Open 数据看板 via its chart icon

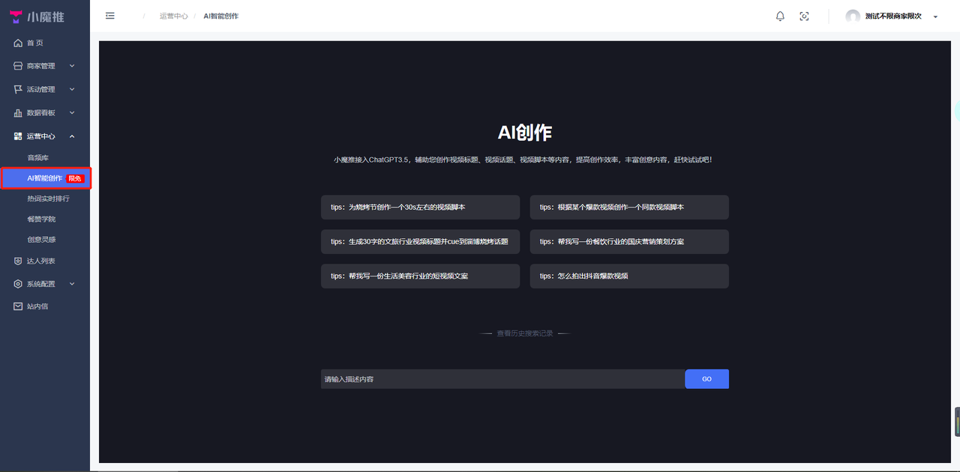click(17, 112)
